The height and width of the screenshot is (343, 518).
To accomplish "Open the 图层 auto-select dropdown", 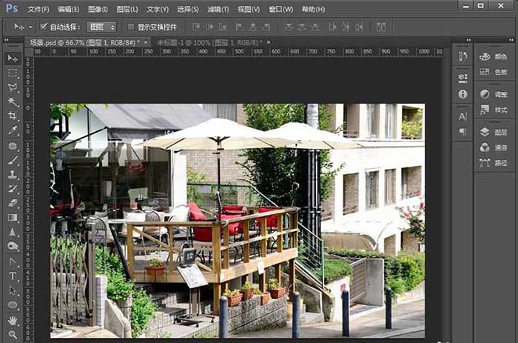I will [x=101, y=27].
